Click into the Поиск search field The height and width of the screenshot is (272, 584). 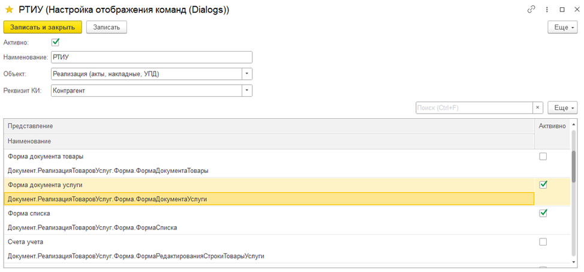pos(474,107)
